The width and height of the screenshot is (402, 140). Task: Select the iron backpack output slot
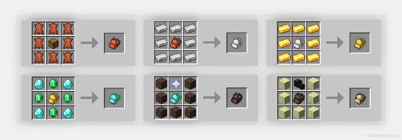click(x=237, y=43)
